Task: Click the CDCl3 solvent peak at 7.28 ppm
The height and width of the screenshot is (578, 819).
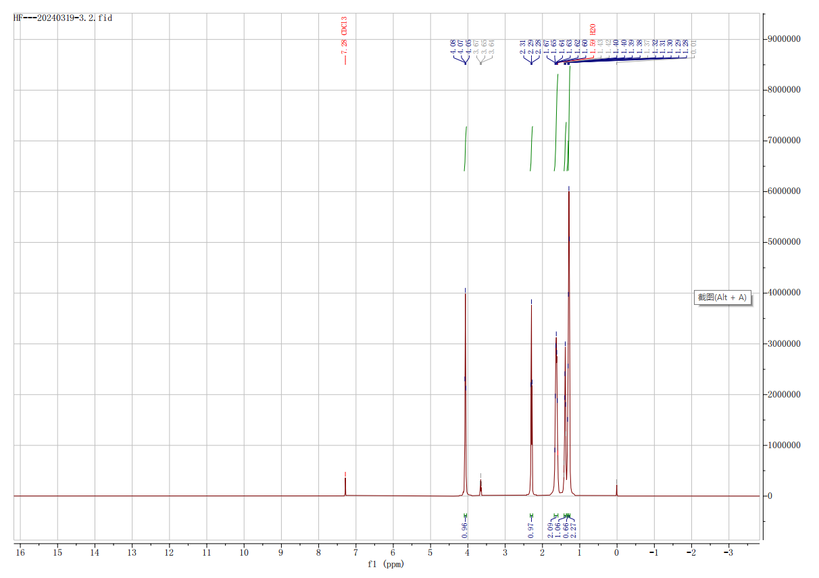Action: click(x=345, y=485)
